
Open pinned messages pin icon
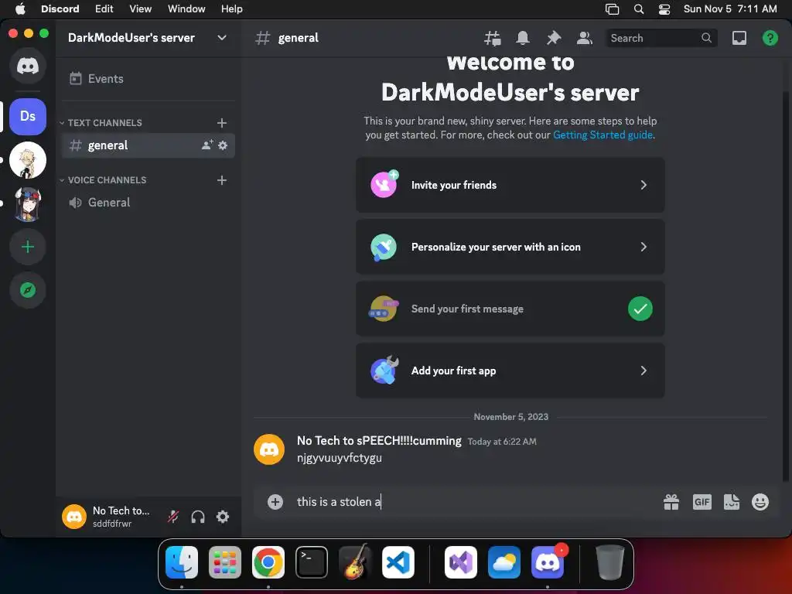point(554,38)
